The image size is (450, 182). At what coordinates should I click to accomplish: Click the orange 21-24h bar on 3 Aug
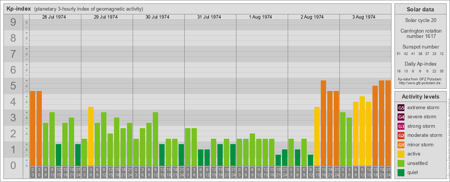388,123
